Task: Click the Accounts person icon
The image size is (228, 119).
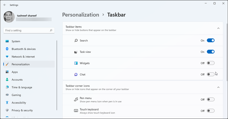Action: [x=7, y=80]
